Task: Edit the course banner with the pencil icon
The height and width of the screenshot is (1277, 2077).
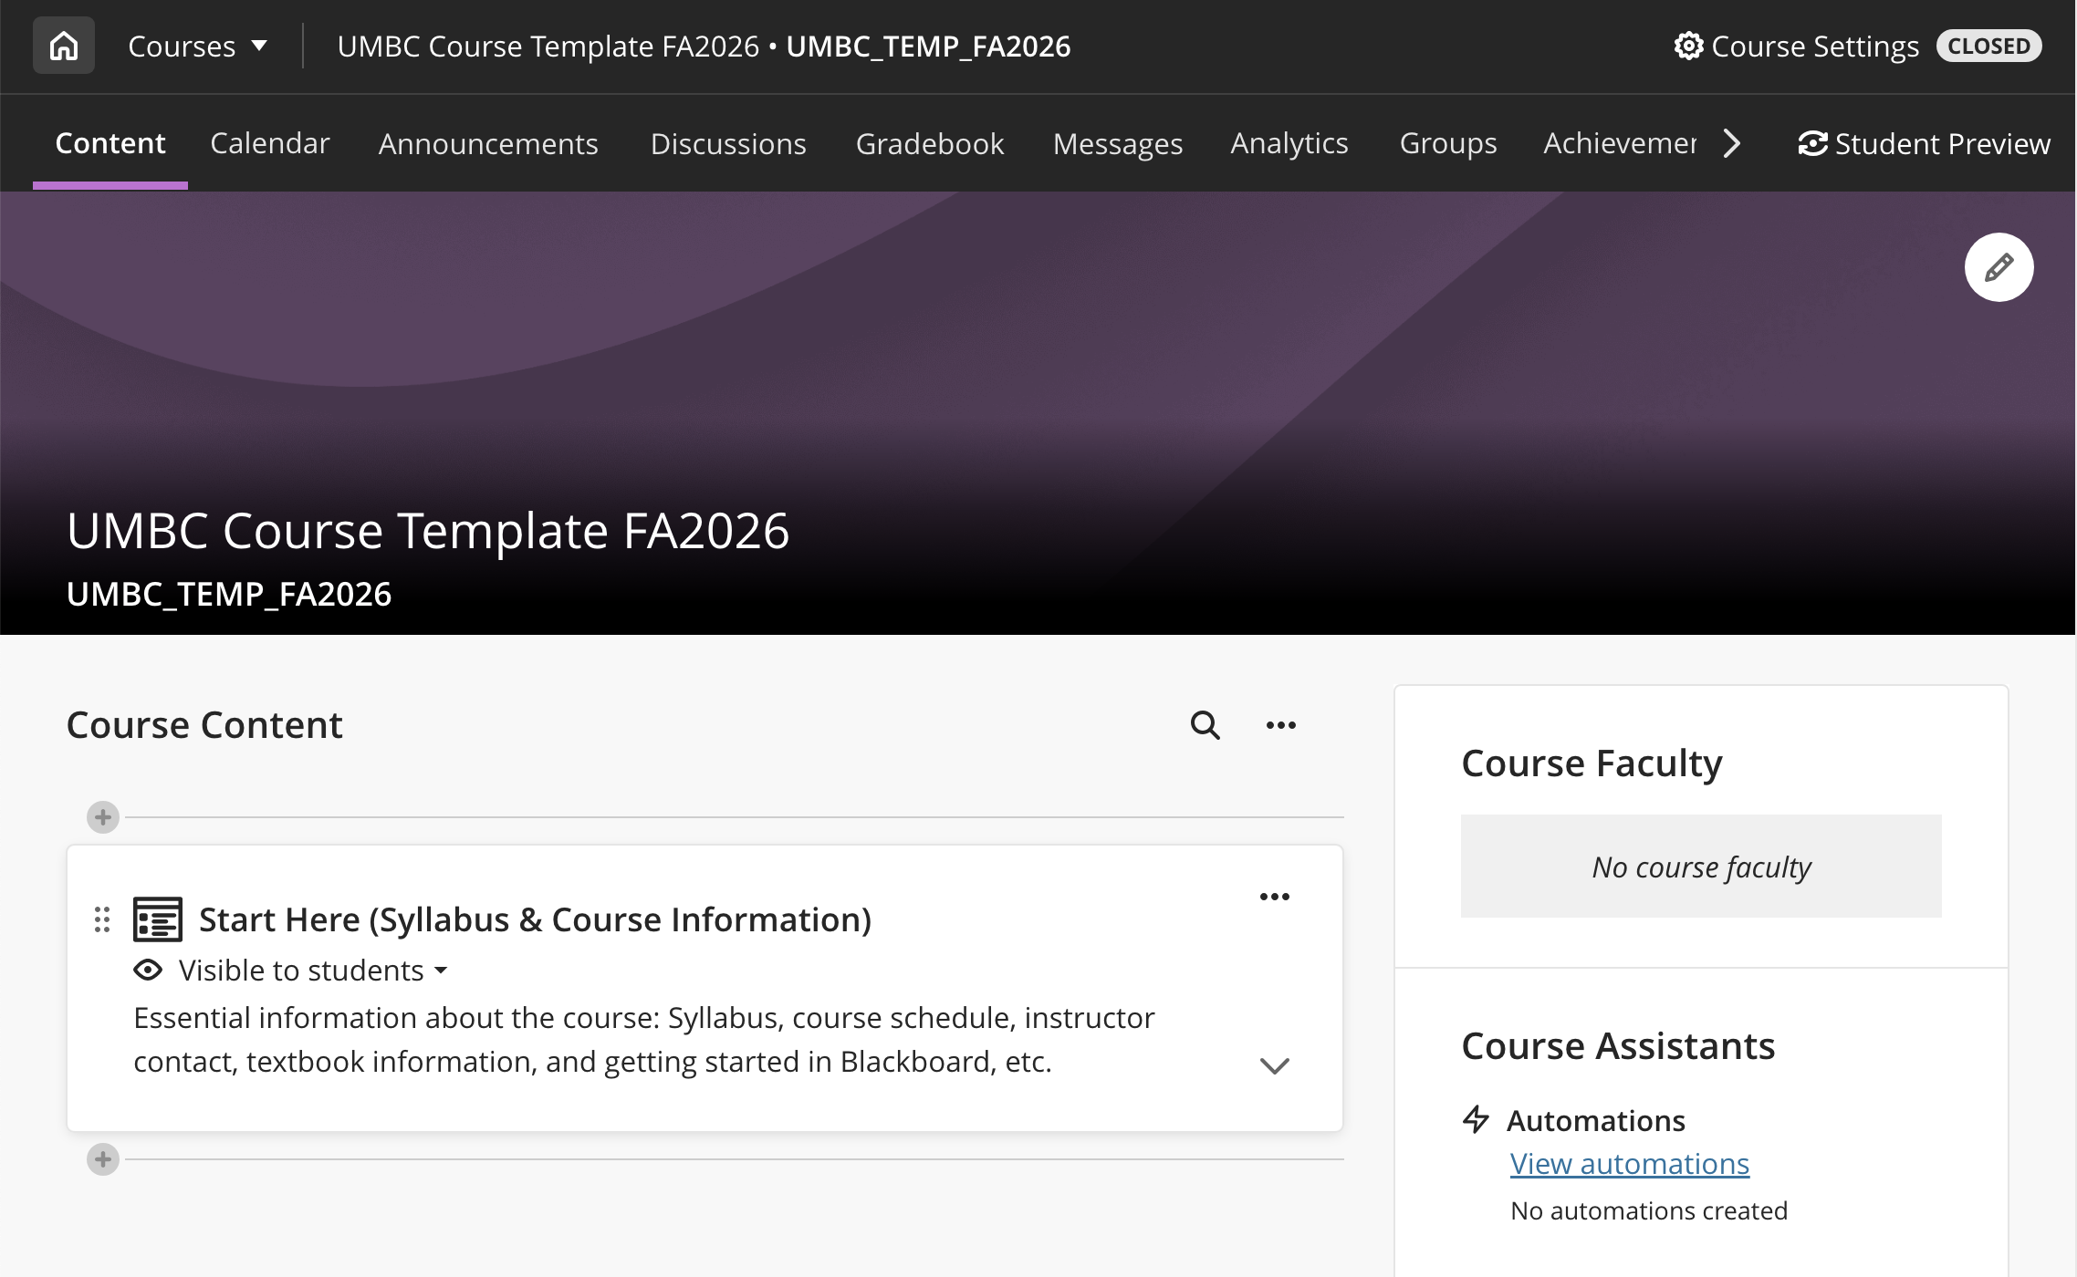Action: point(1999,267)
